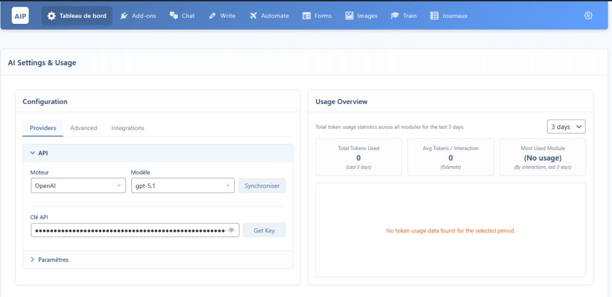Open Train via graduation cap icon
The width and height of the screenshot is (612, 297).
(395, 16)
